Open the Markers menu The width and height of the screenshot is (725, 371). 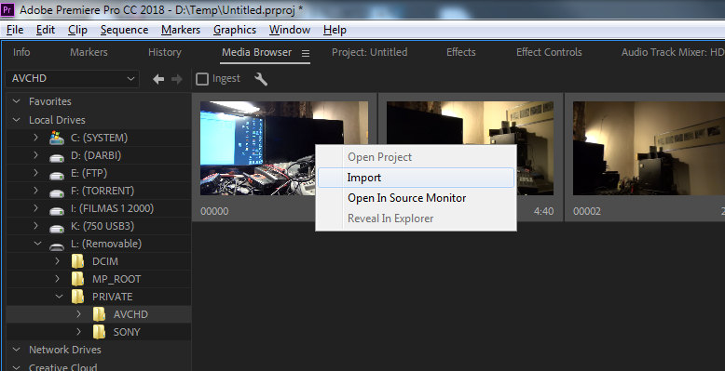click(x=181, y=30)
